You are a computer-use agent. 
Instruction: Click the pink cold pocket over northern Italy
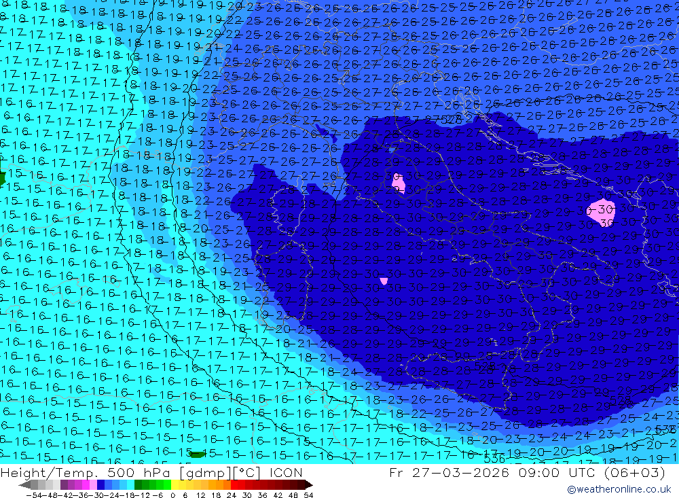tap(399, 183)
